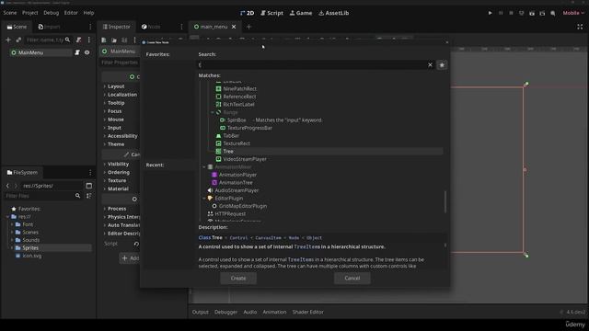The height and width of the screenshot is (331, 589).
Task: Select RichTextLabel node type
Action: pos(238,104)
